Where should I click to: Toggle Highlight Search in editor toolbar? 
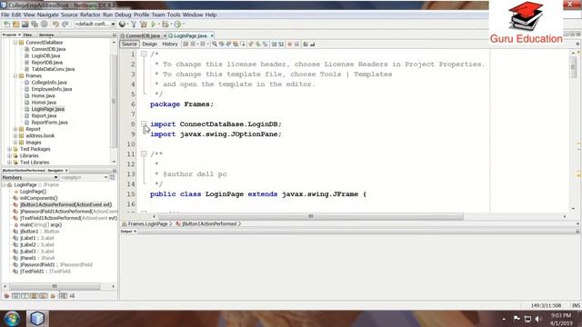[236, 45]
